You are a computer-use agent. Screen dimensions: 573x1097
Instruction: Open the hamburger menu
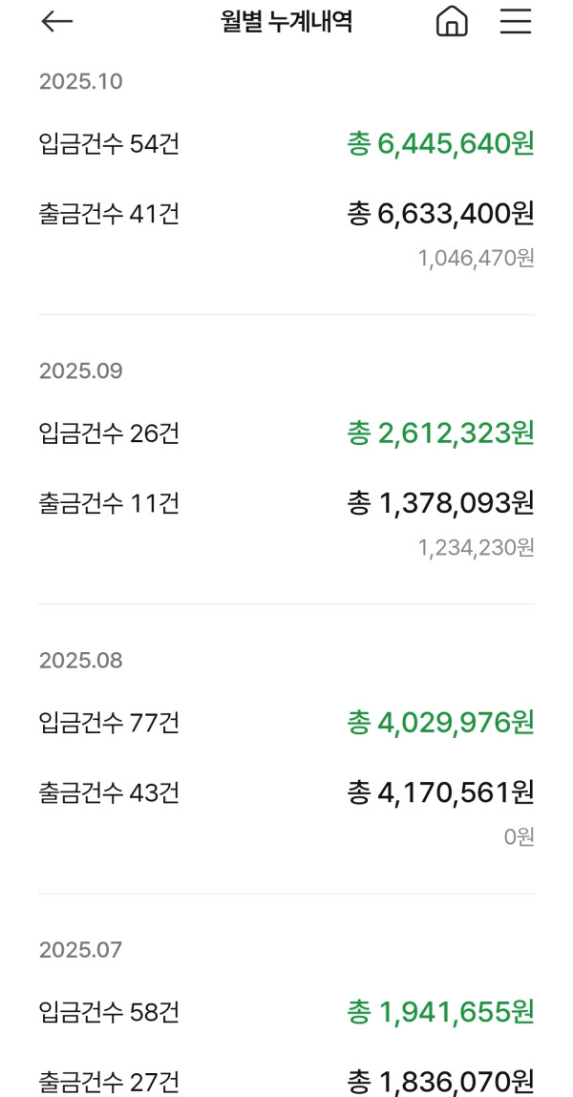coord(516,23)
